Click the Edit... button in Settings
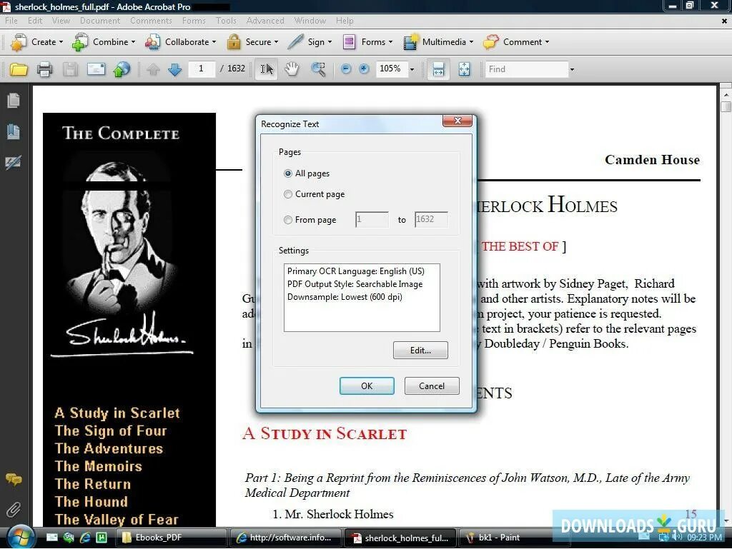The width and height of the screenshot is (732, 549). point(420,351)
